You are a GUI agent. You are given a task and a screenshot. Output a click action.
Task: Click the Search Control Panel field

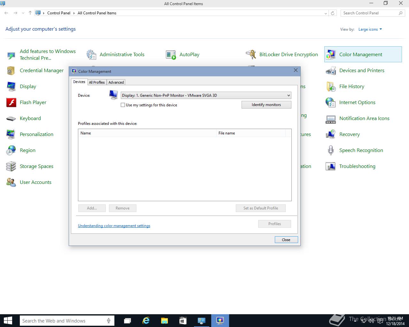coord(373,13)
